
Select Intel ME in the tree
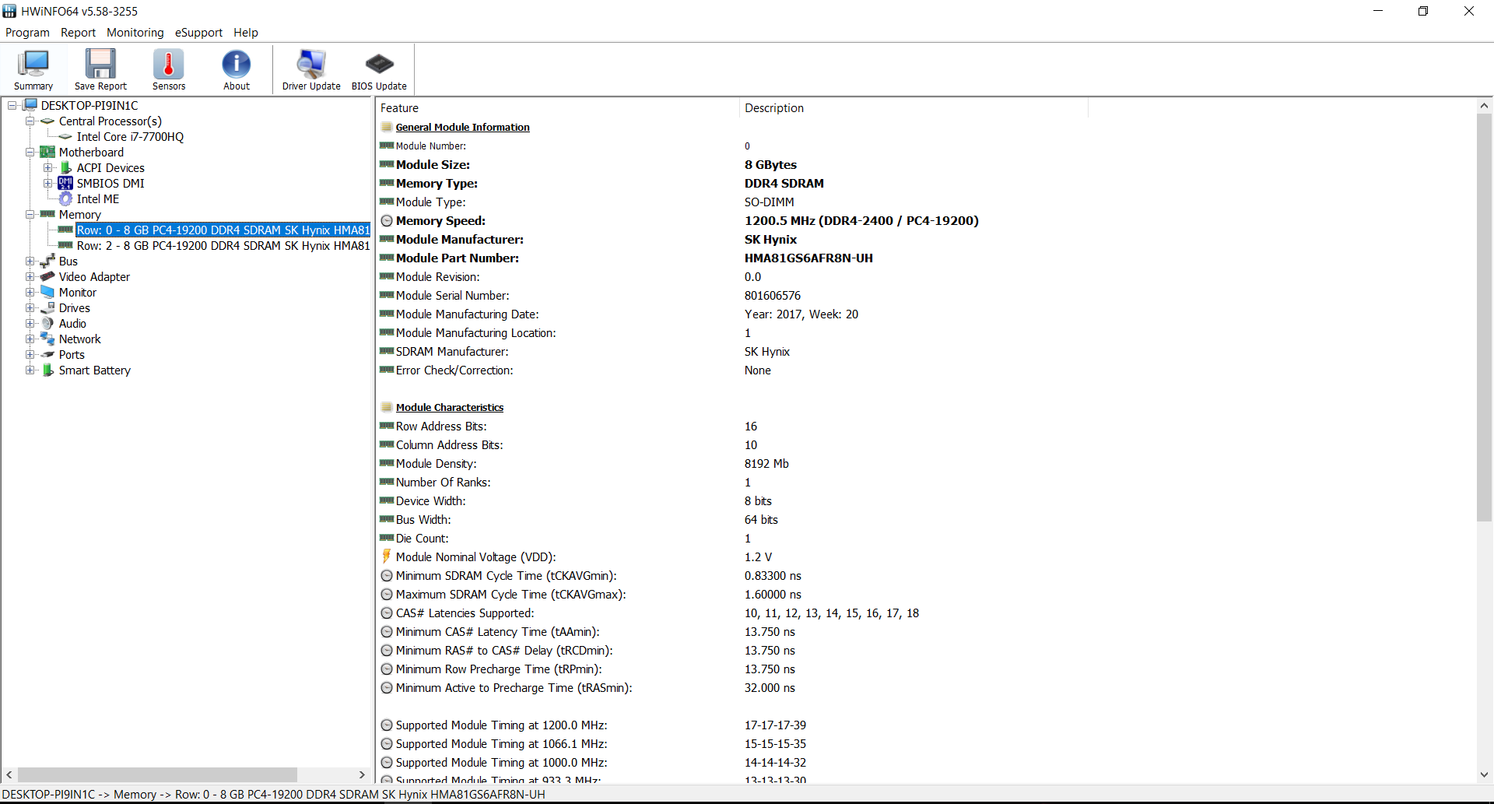(x=97, y=199)
